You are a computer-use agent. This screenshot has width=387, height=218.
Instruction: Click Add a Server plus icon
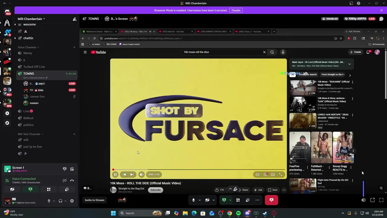pyautogui.click(x=7, y=113)
